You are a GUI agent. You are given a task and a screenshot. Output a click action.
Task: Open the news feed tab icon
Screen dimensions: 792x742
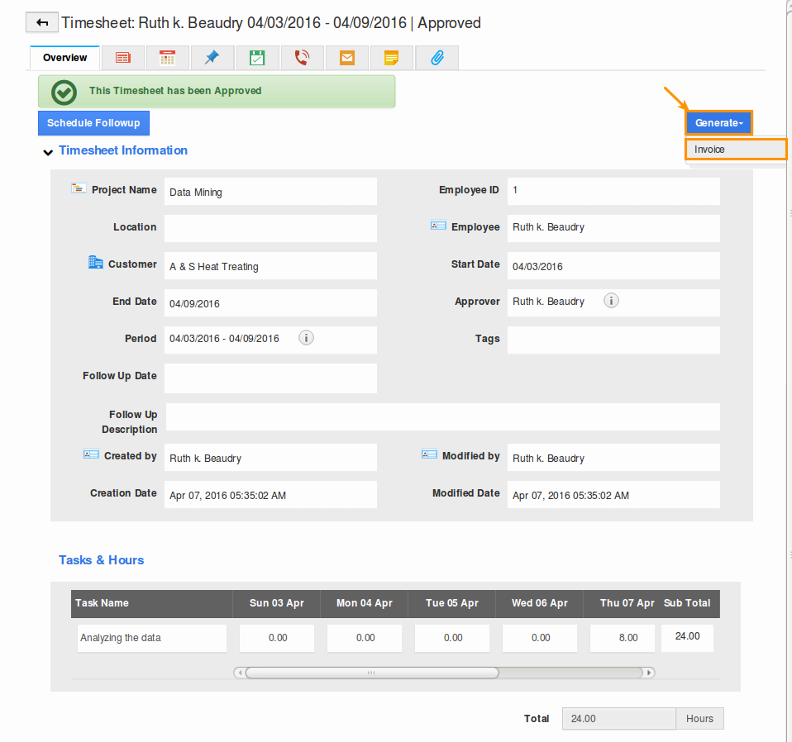coord(123,58)
